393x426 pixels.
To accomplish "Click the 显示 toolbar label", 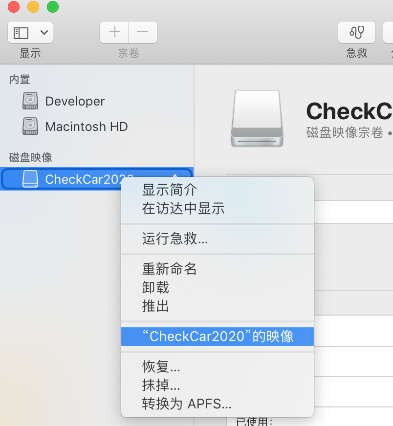I will click(30, 53).
